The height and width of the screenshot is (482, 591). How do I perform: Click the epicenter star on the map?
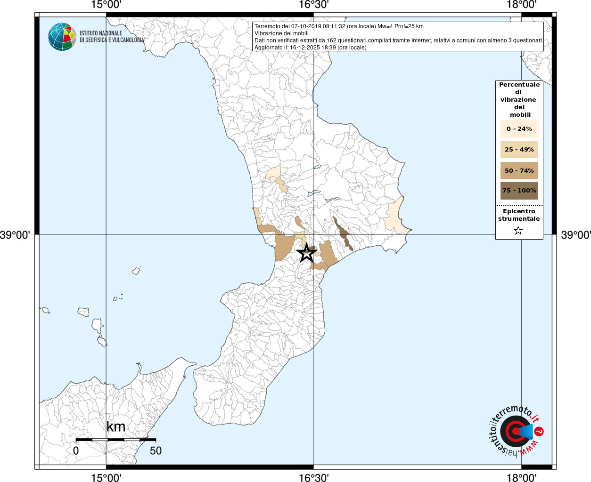(x=306, y=253)
